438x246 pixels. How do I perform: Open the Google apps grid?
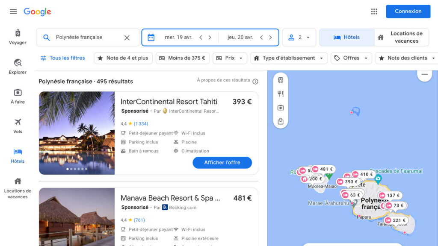[x=374, y=12]
